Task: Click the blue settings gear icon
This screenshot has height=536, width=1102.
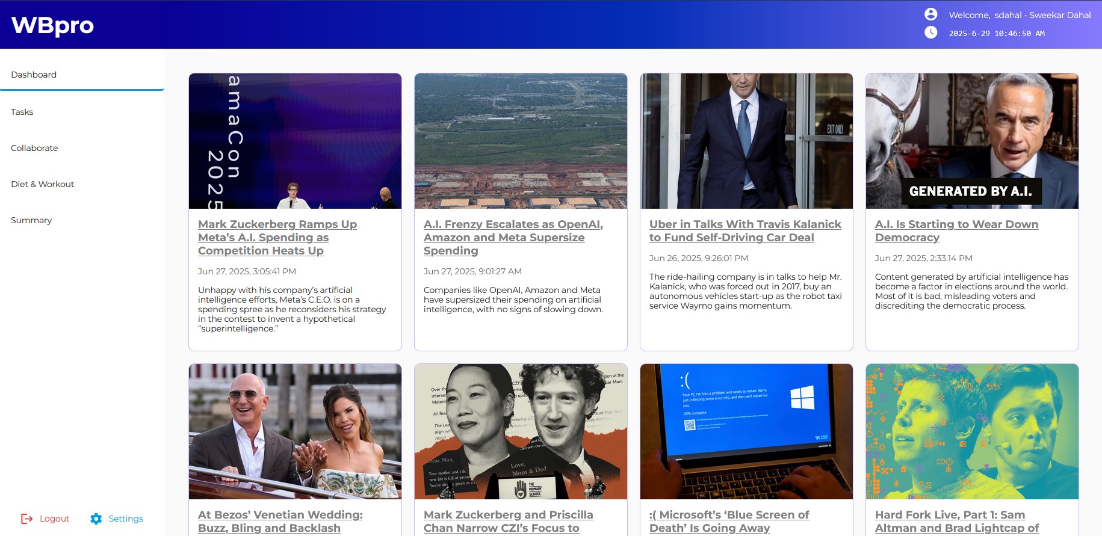Action: point(96,519)
